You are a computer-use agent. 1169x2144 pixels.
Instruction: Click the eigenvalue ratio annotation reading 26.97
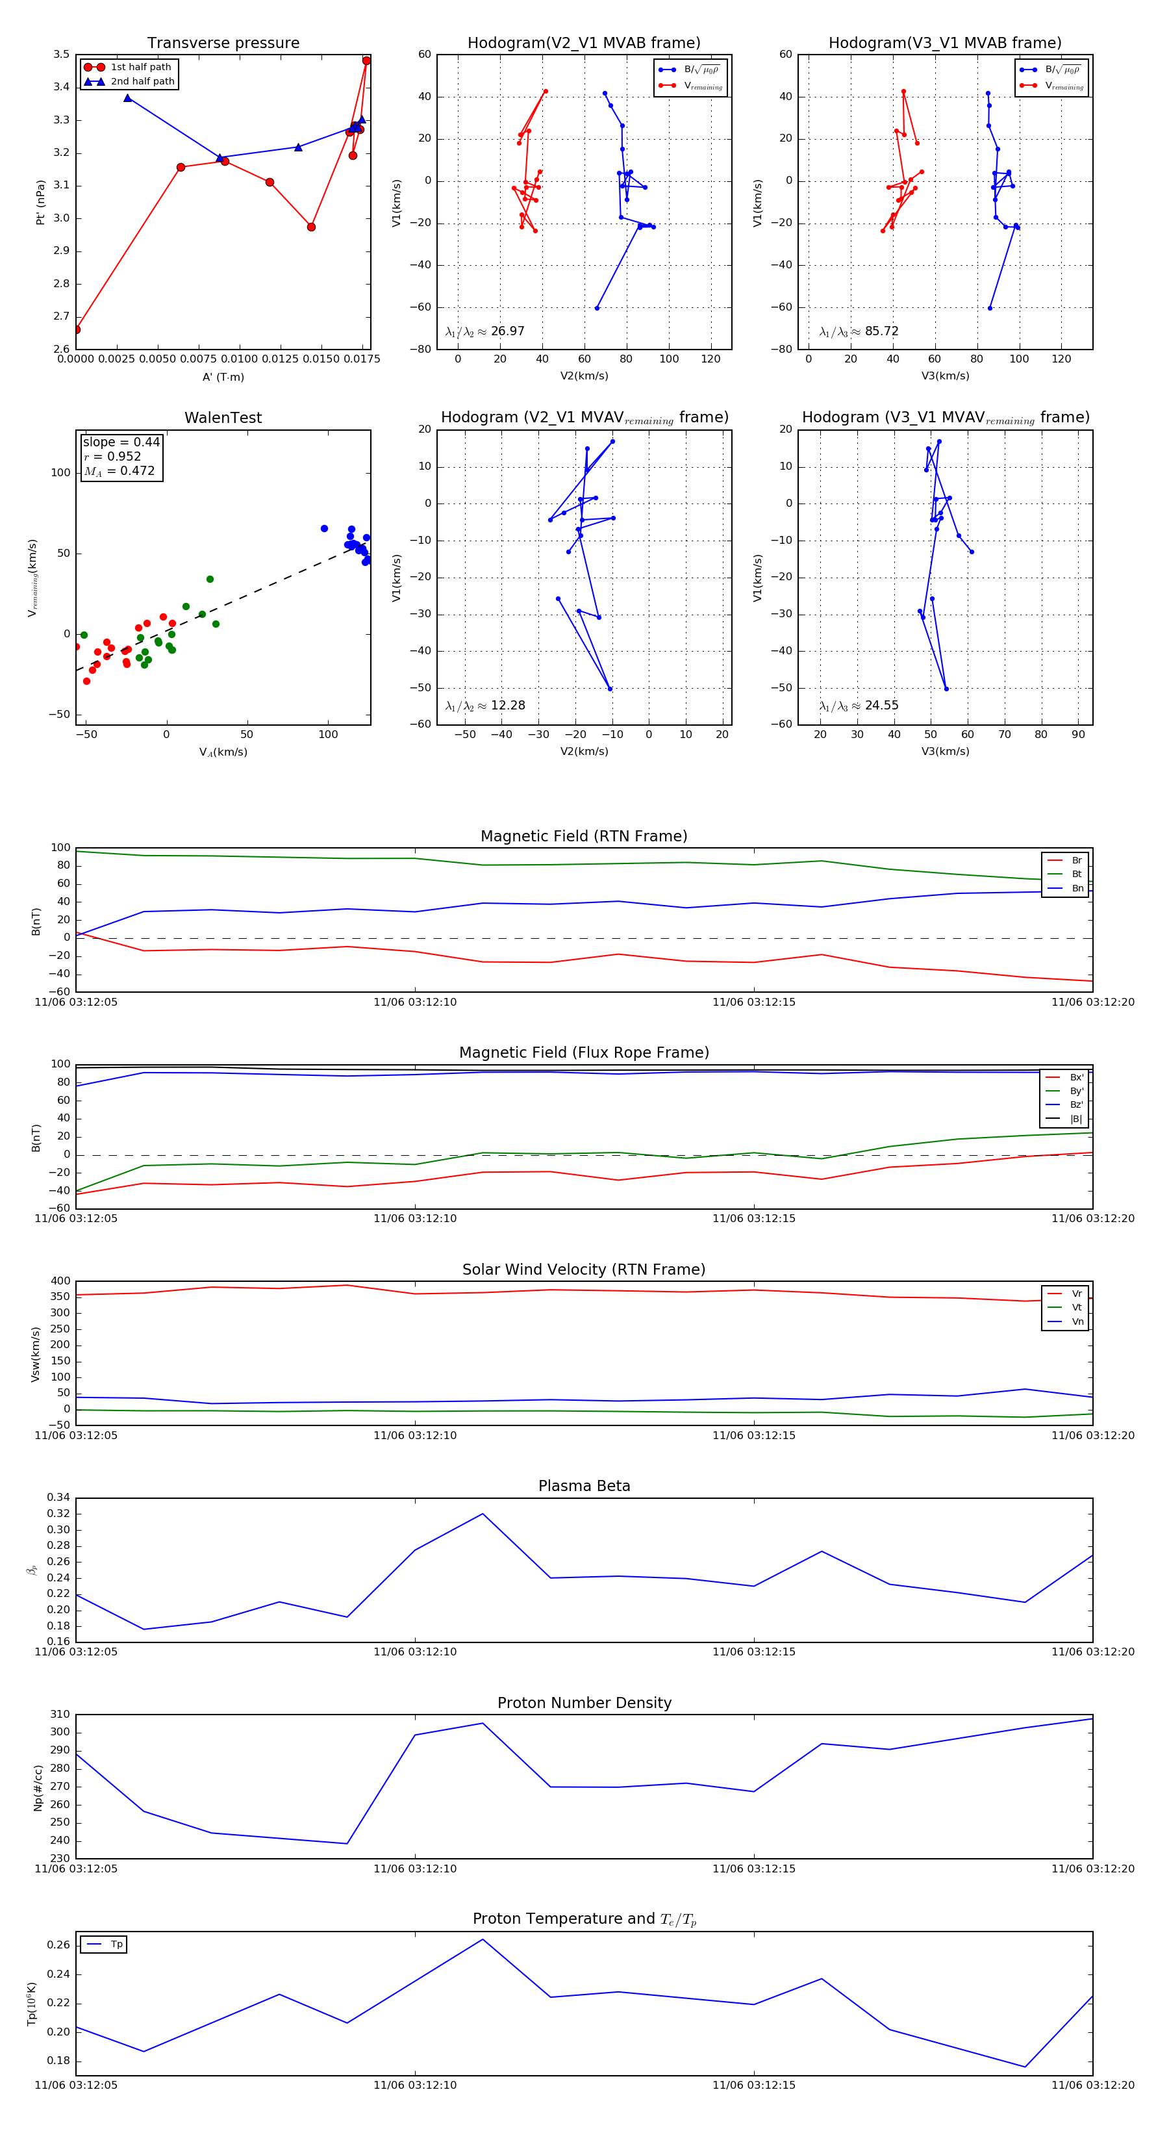485,331
